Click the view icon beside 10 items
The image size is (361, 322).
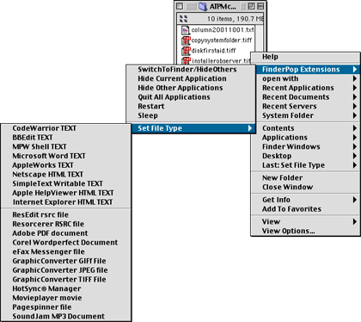(183, 19)
